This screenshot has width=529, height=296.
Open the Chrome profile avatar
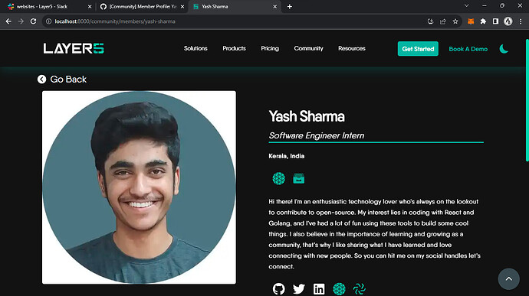tap(508, 21)
